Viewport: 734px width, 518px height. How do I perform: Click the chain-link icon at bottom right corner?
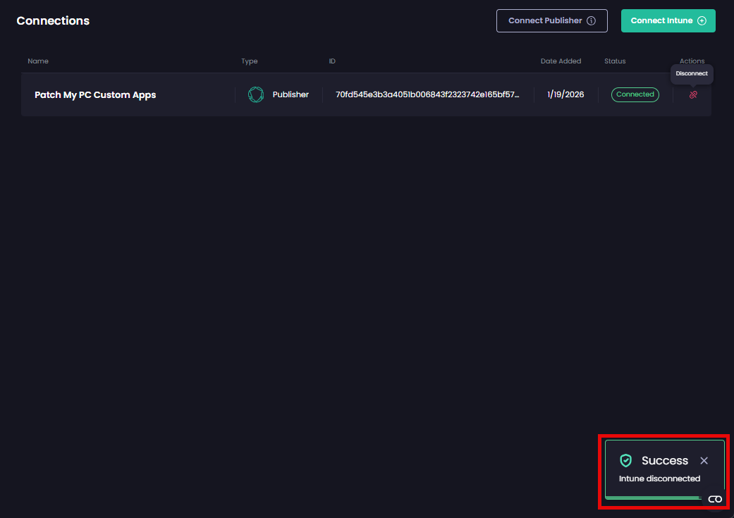(x=715, y=499)
